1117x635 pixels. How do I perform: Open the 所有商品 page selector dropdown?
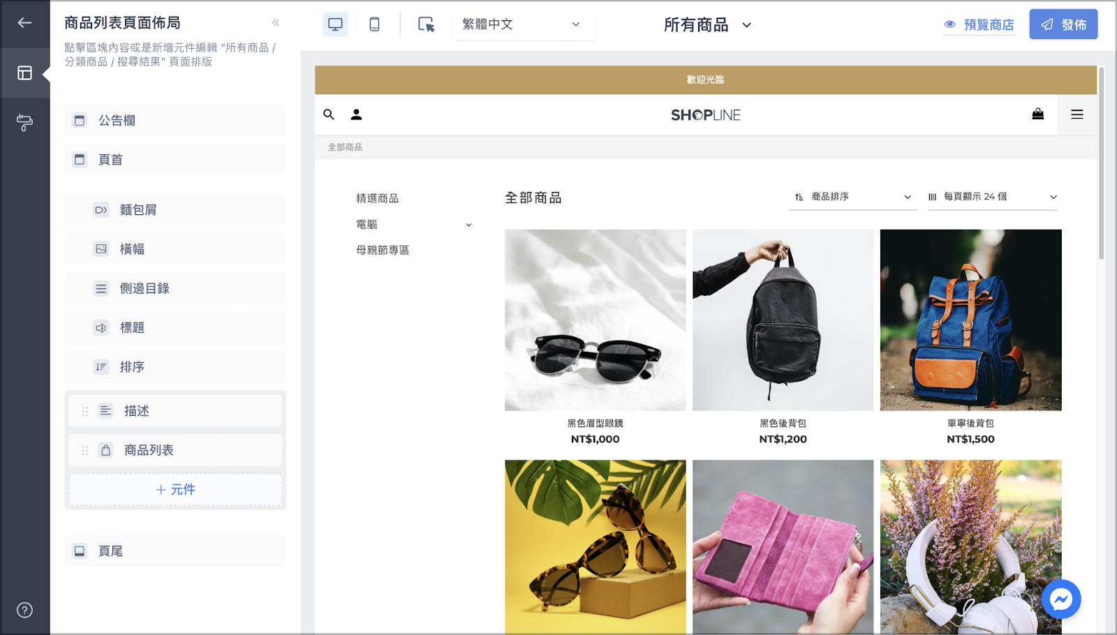click(x=707, y=25)
